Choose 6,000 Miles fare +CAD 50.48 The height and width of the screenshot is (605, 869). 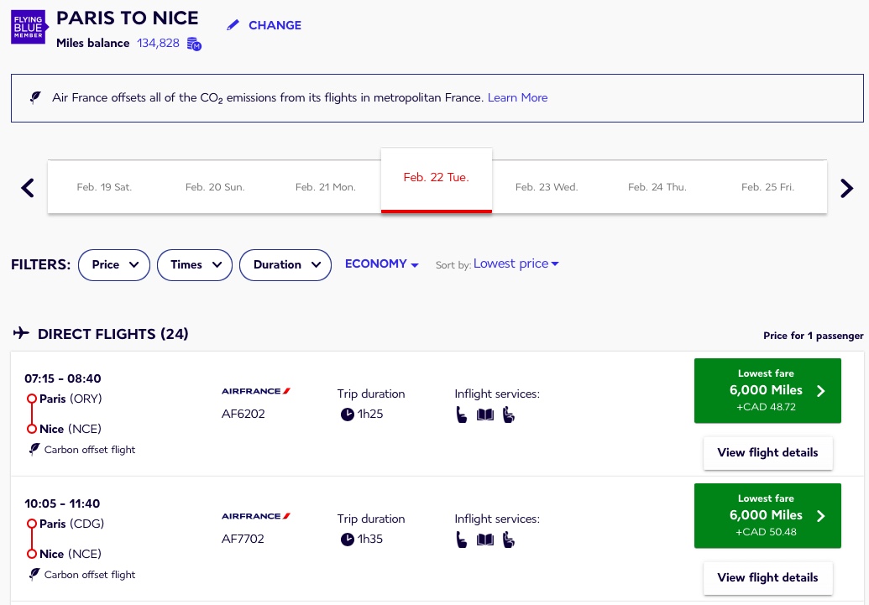[x=767, y=516]
